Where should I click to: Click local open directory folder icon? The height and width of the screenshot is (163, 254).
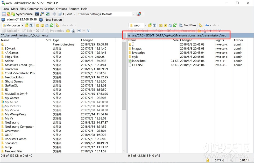[27, 25]
